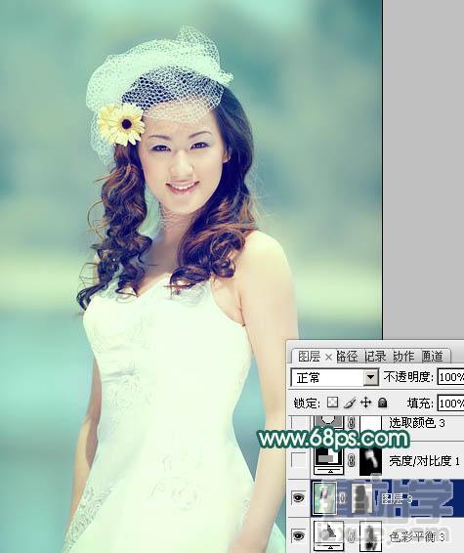Select the 选取颜色 3 adjustment layer name

(417, 423)
